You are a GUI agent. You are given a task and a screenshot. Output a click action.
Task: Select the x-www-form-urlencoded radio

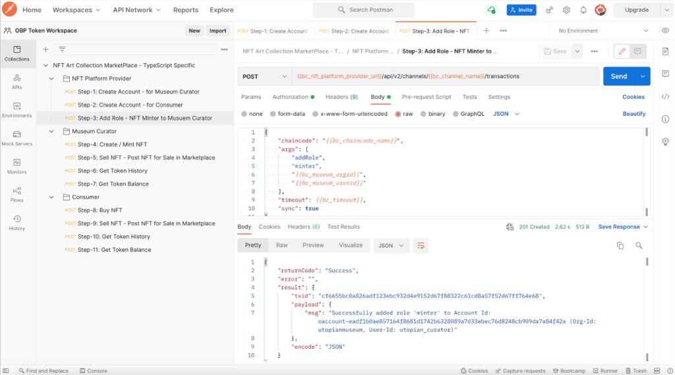(x=315, y=114)
